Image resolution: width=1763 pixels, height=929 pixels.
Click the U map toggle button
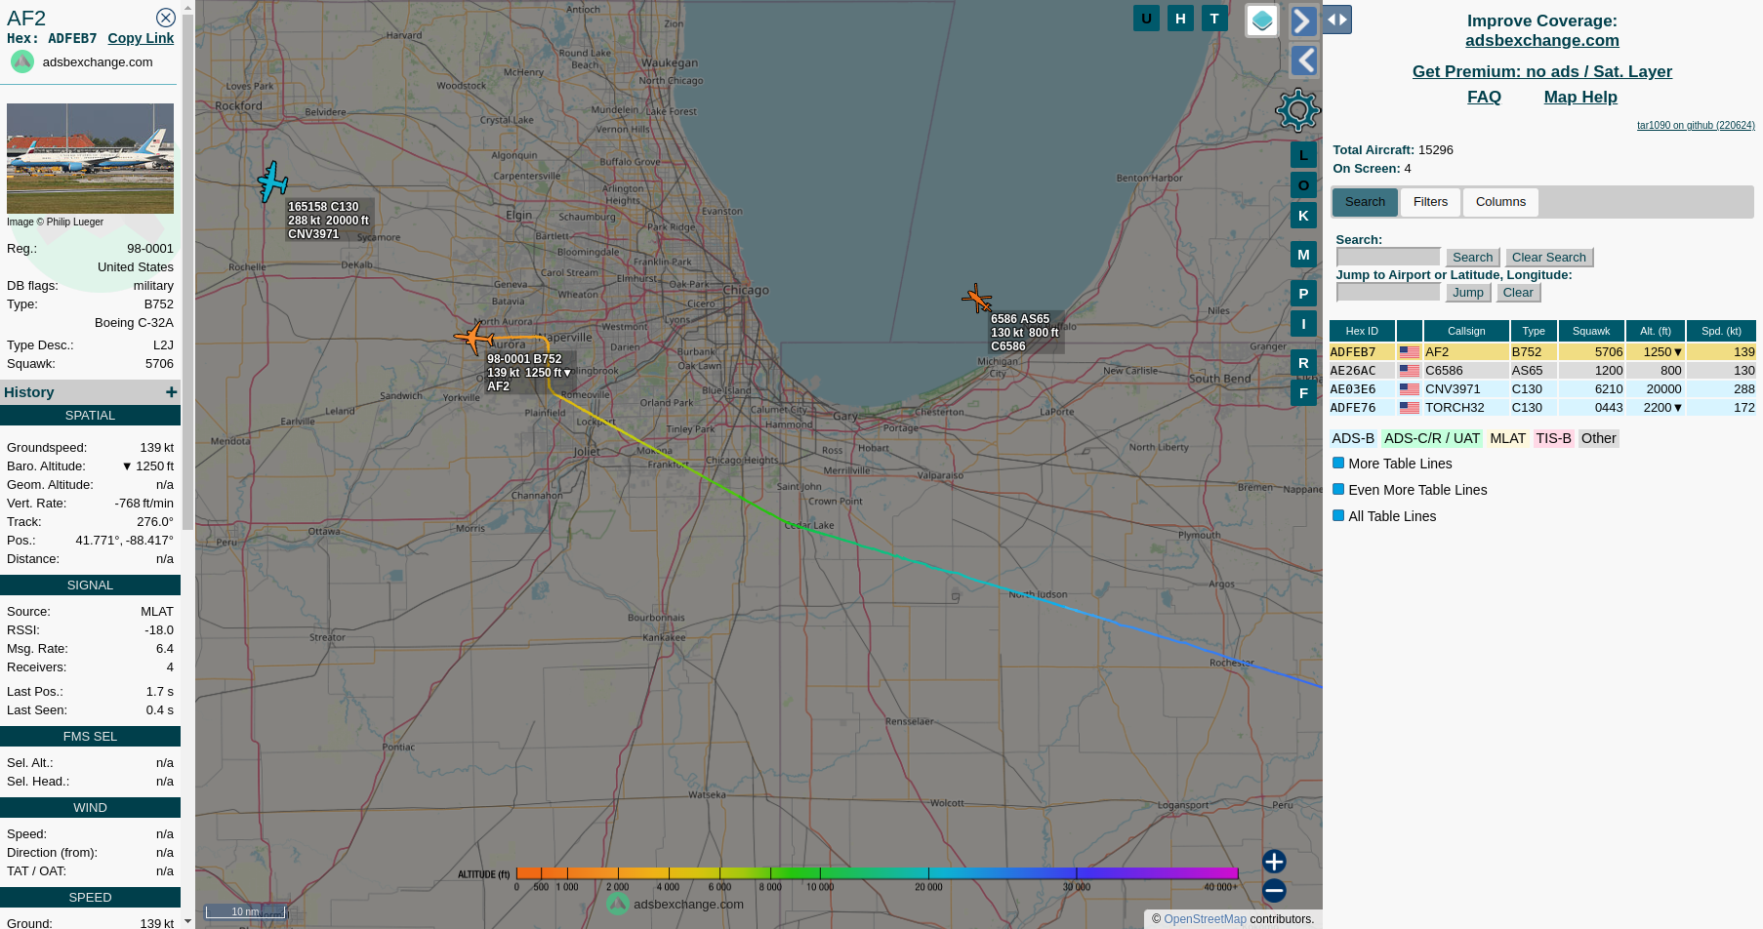click(1146, 18)
